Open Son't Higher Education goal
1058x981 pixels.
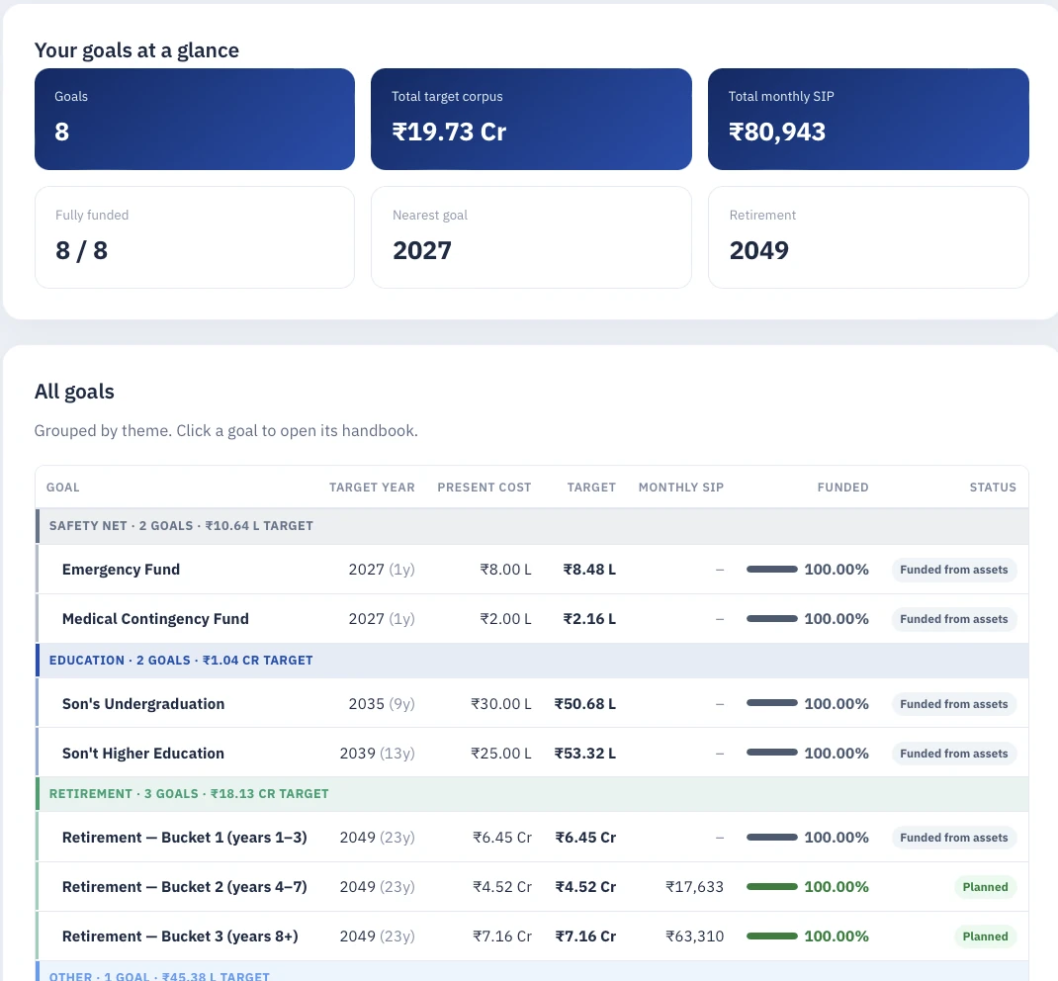click(532, 753)
